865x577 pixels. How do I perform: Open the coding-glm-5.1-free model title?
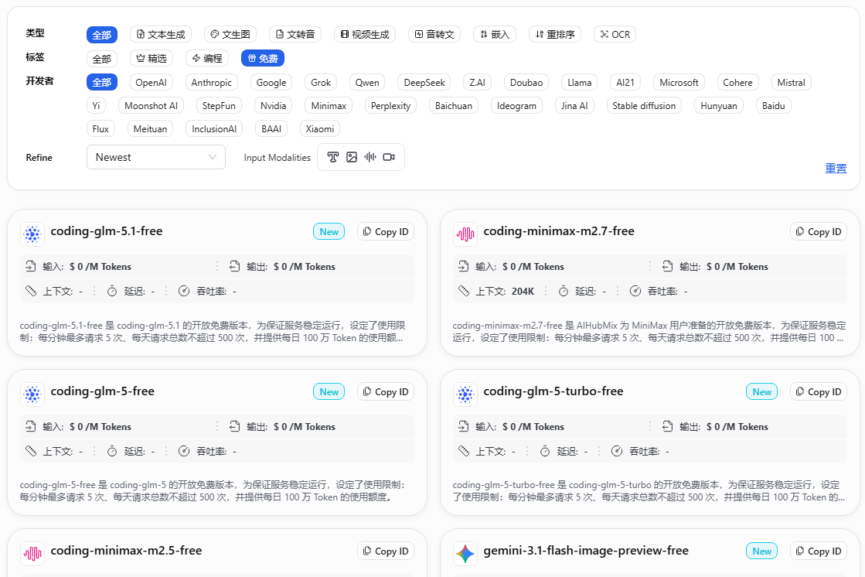point(107,231)
